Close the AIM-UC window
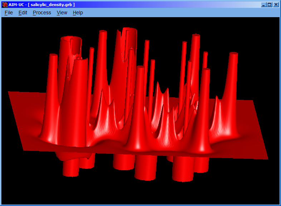 tap(276, 5)
